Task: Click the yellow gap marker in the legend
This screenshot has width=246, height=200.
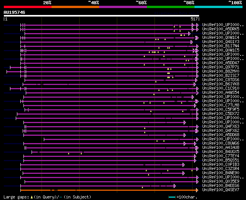Action: (32, 197)
